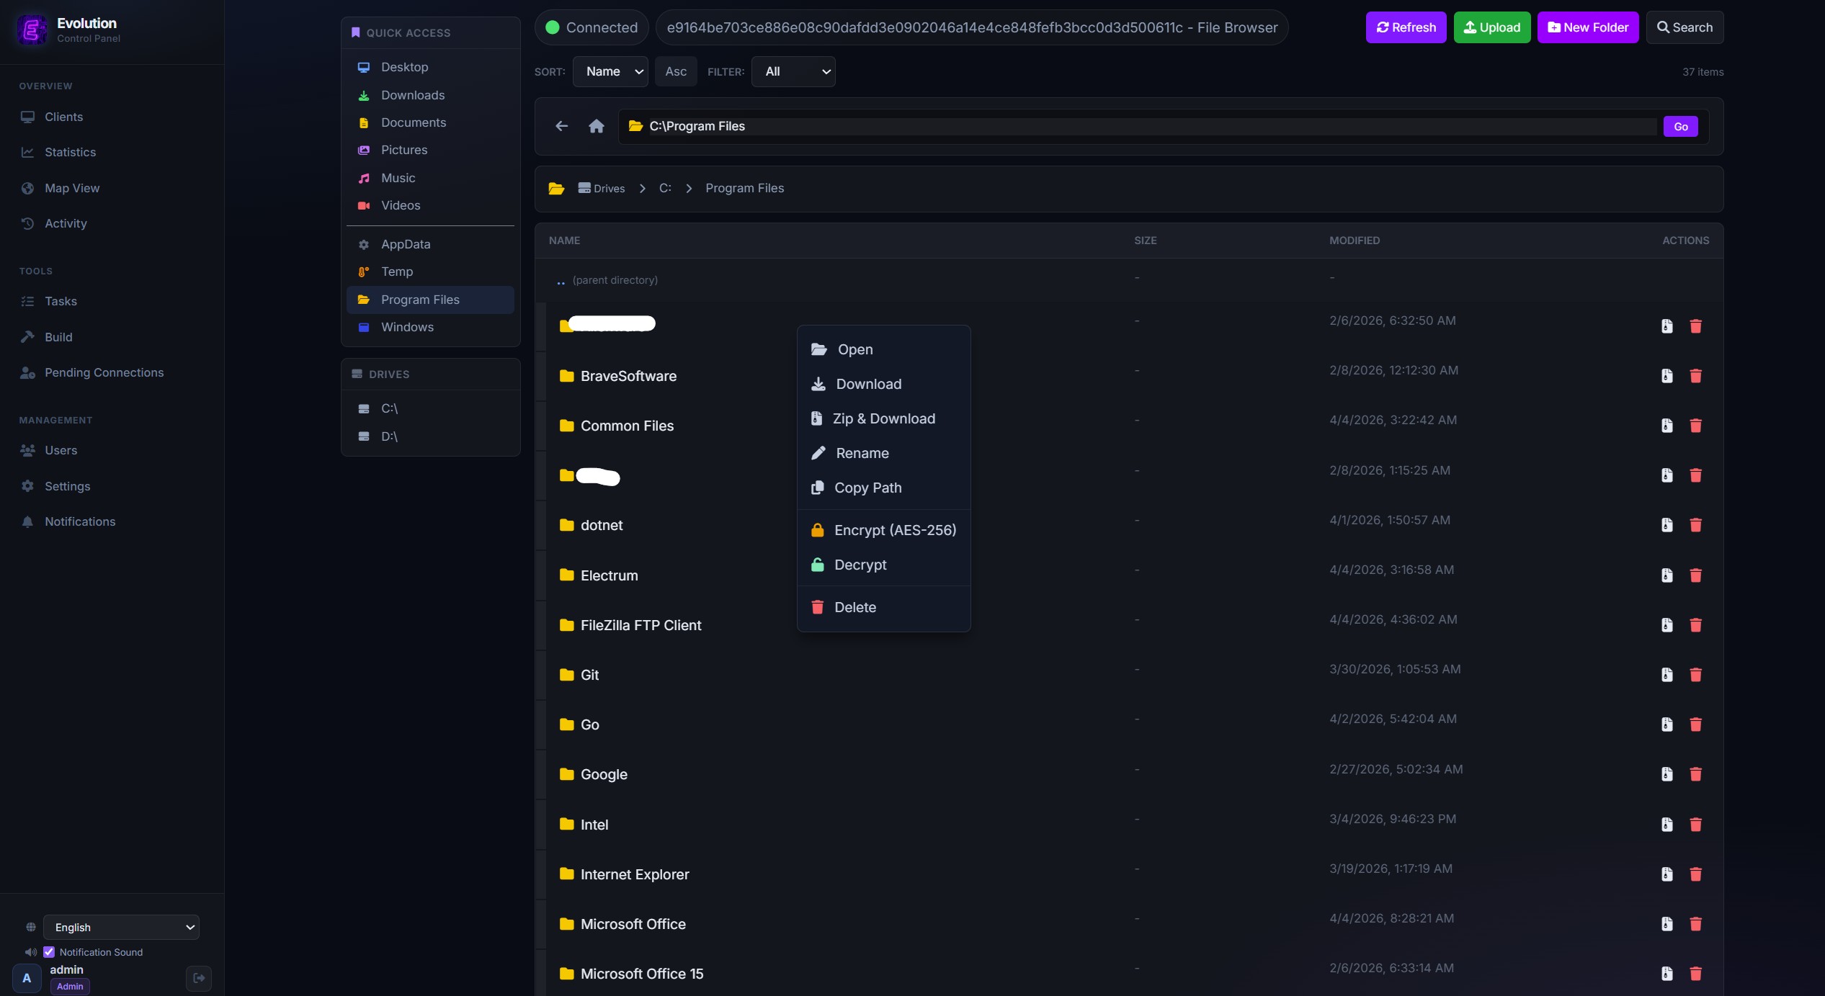The width and height of the screenshot is (1825, 996).
Task: Click the New Folder button
Action: click(x=1588, y=27)
